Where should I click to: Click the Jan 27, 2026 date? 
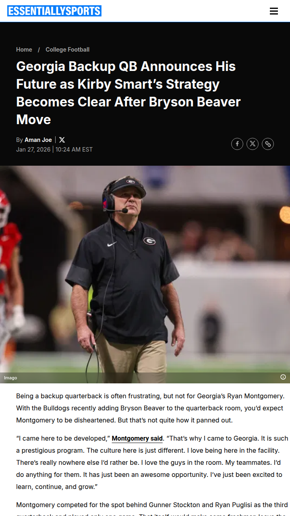(33, 150)
